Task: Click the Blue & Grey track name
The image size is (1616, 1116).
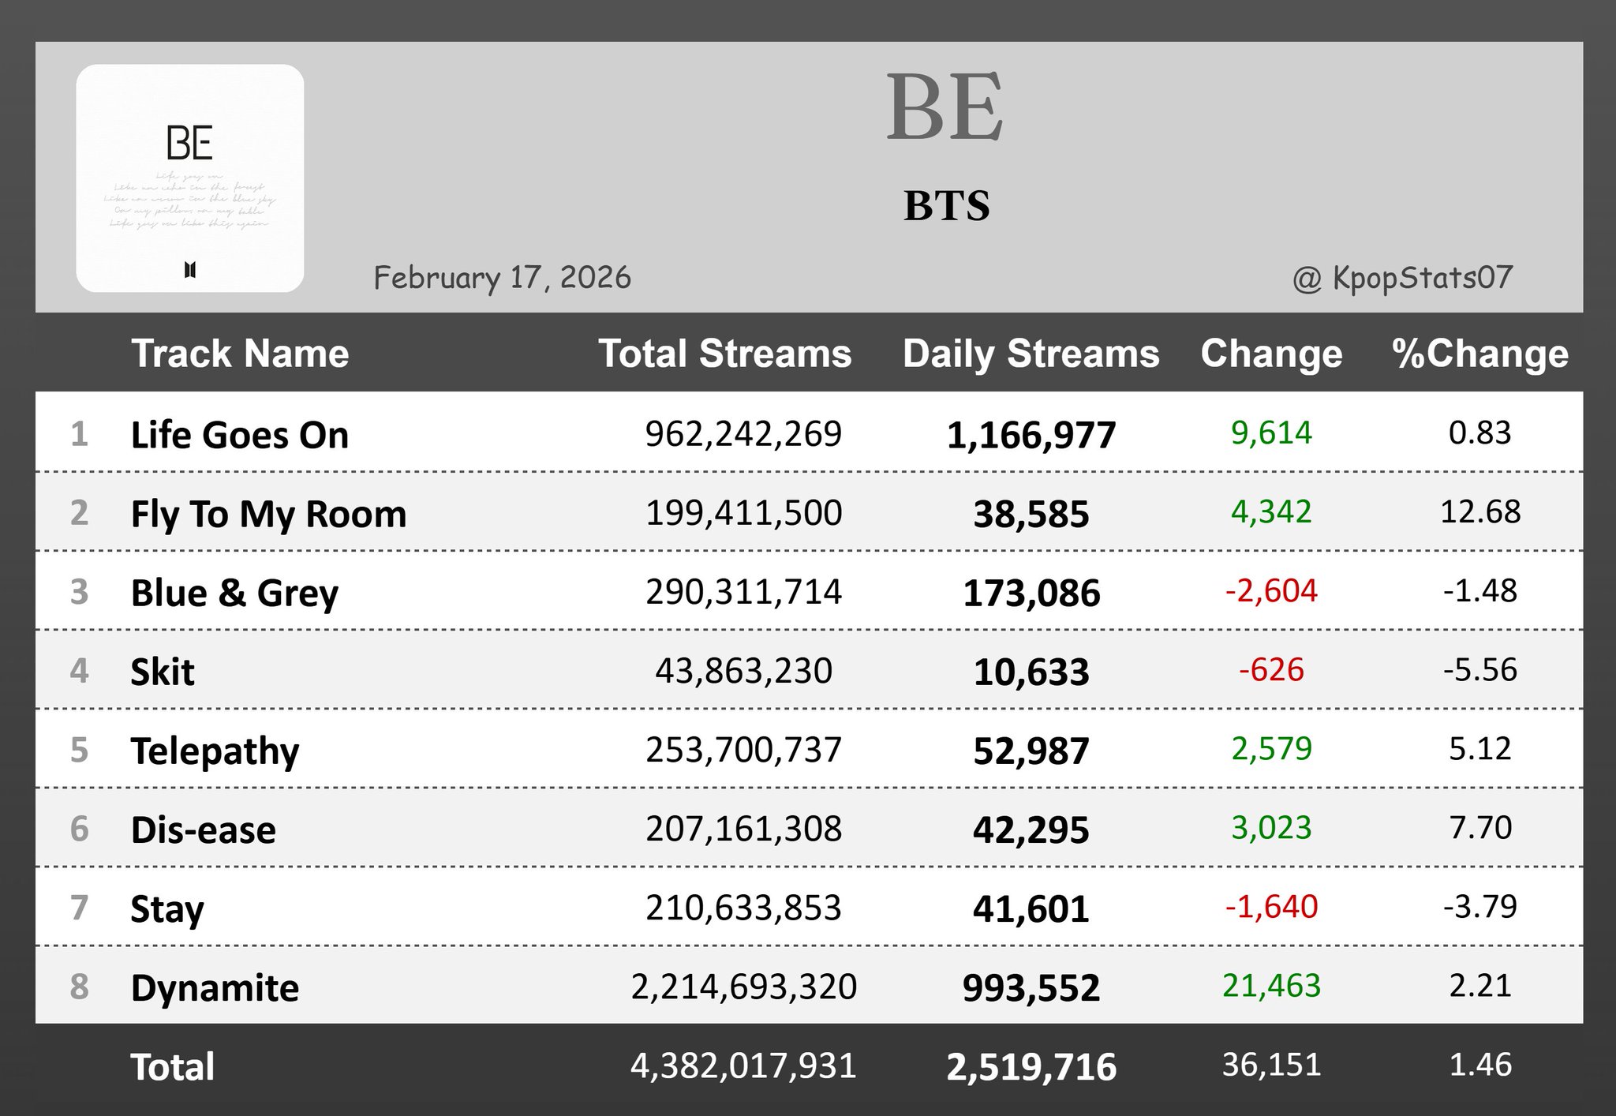Action: pos(234,593)
